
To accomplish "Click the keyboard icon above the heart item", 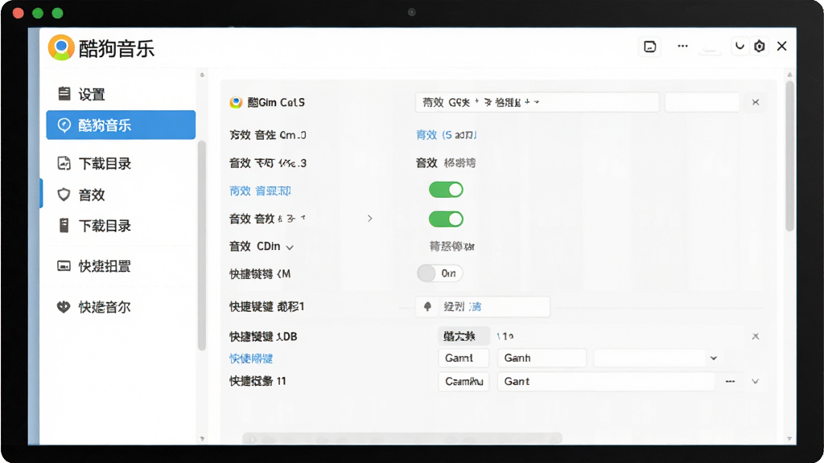I will point(64,266).
